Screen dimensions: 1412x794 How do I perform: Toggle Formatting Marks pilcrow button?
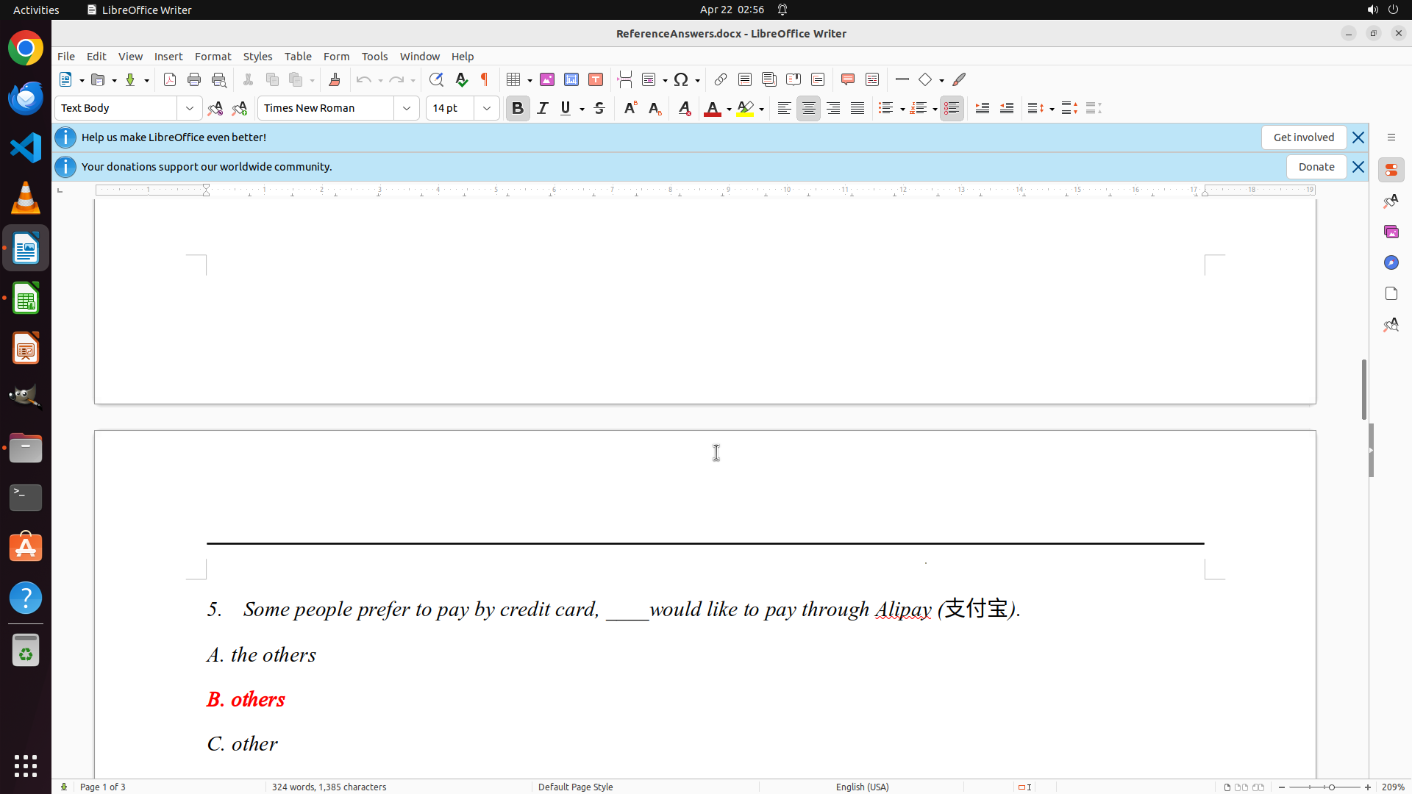[x=485, y=79]
